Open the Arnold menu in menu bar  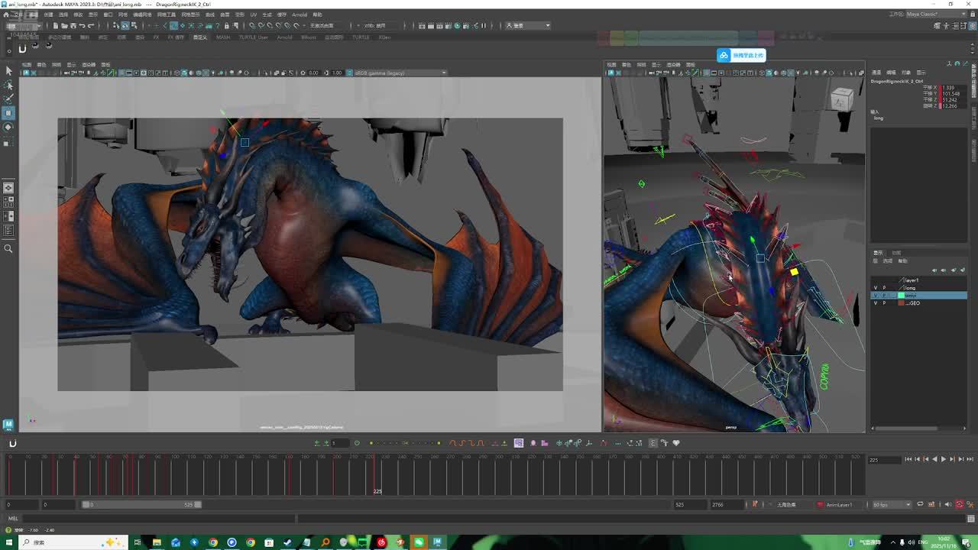pos(299,15)
